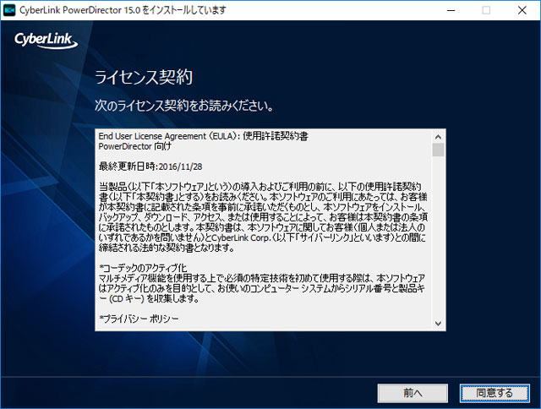Click the End User License Agreement (EULA) line

tap(203, 136)
